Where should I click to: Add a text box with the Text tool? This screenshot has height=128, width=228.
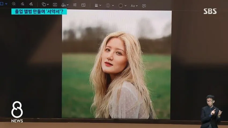click(55, 5)
